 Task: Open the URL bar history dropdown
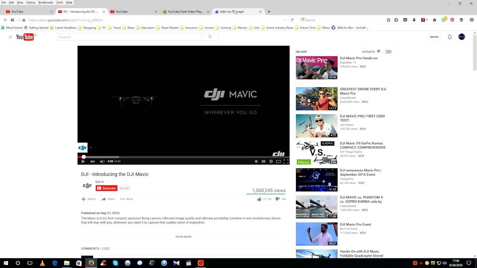[285, 20]
